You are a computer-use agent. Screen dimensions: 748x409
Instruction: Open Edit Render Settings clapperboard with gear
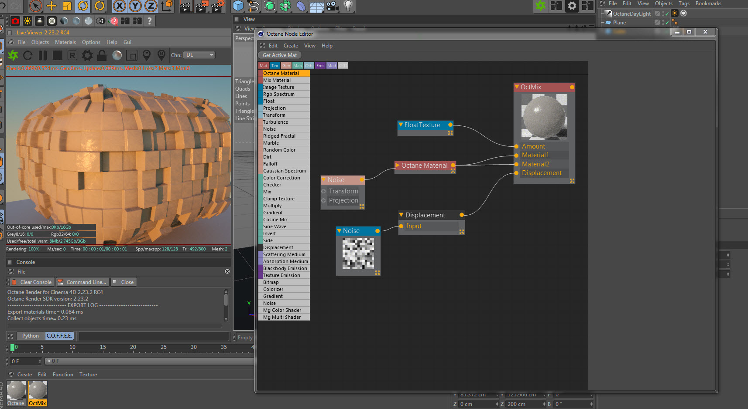click(x=218, y=6)
